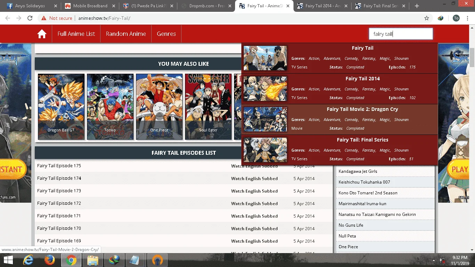Image resolution: width=475 pixels, height=267 pixels.
Task: Click Watch English Subbed for Episode 174
Action: coord(255,179)
